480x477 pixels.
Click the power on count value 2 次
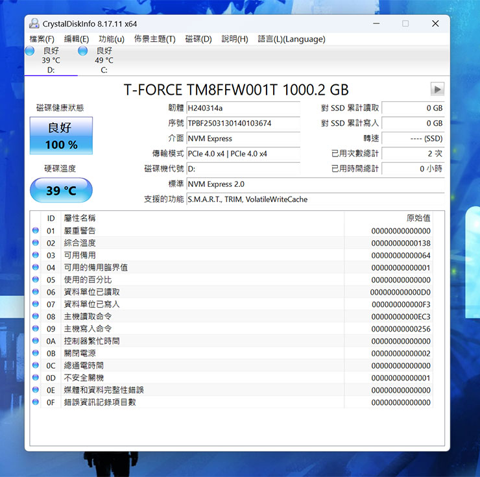tap(413, 154)
